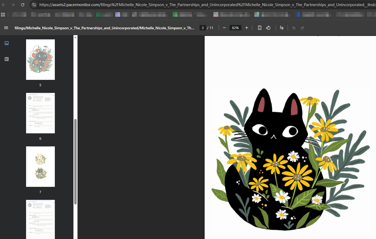Open page 5 thumbnail
Viewport: 376px width, 239px height.
click(40, 60)
